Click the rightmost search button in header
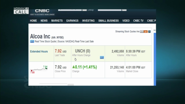Viewport: 185px width, 104px height. tap(124, 10)
